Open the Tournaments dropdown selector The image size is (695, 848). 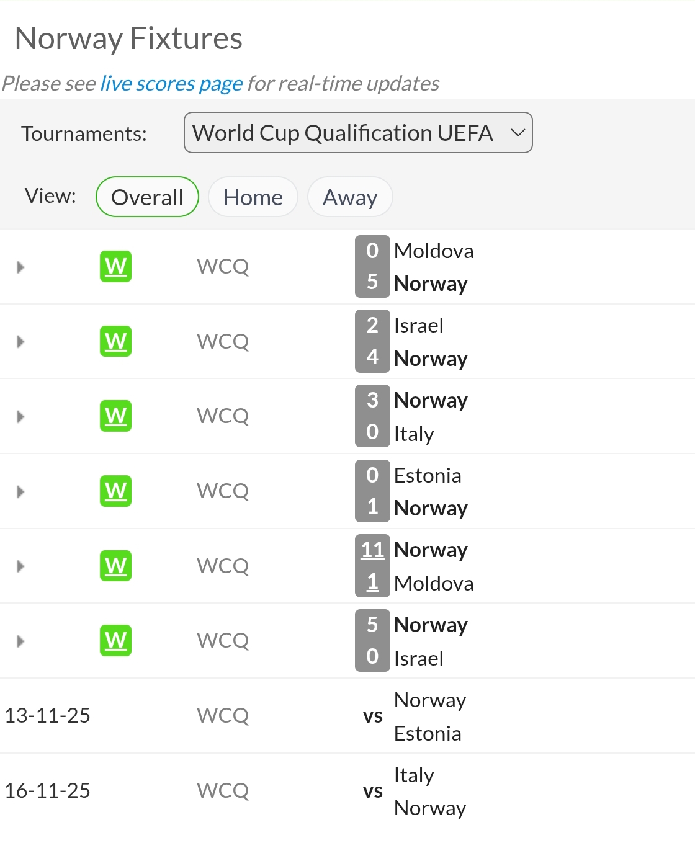pos(358,133)
